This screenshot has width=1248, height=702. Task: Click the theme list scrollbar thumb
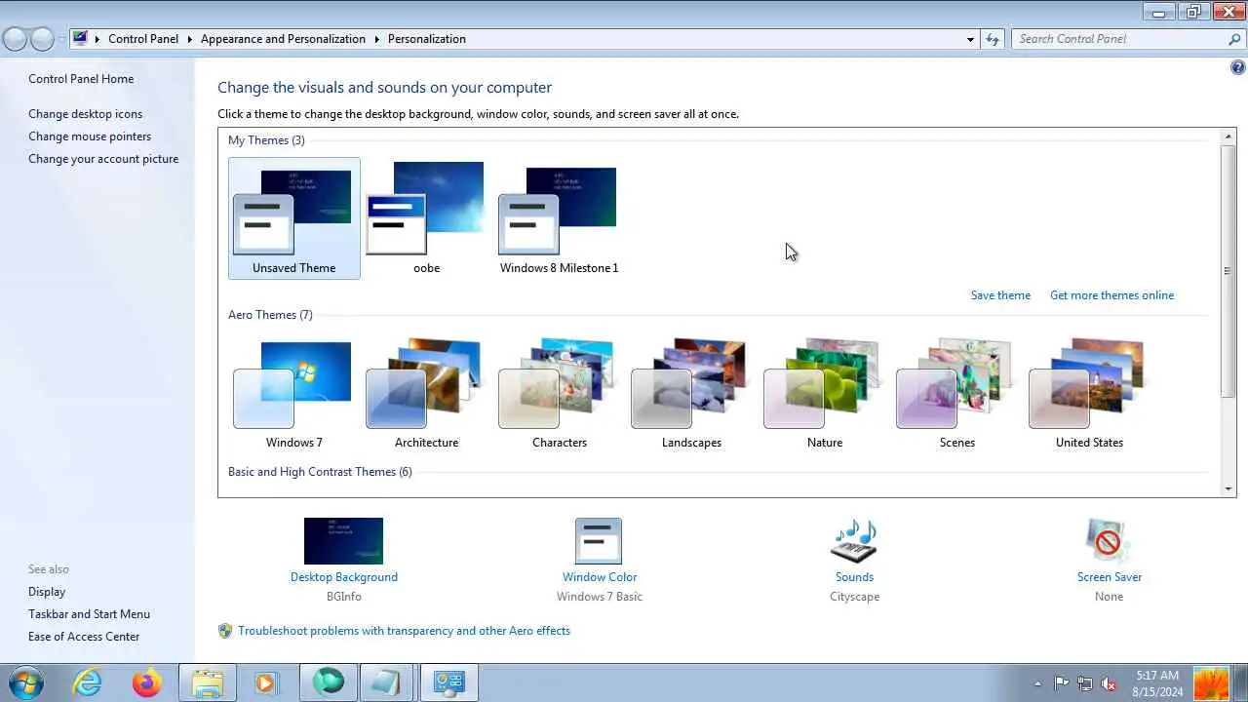pos(1228,270)
